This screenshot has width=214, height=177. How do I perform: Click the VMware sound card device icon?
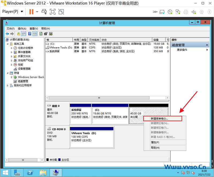194,12
